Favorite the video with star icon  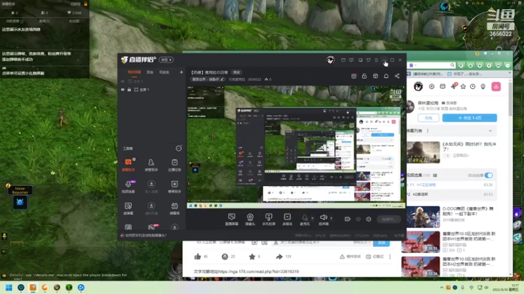coord(252,256)
